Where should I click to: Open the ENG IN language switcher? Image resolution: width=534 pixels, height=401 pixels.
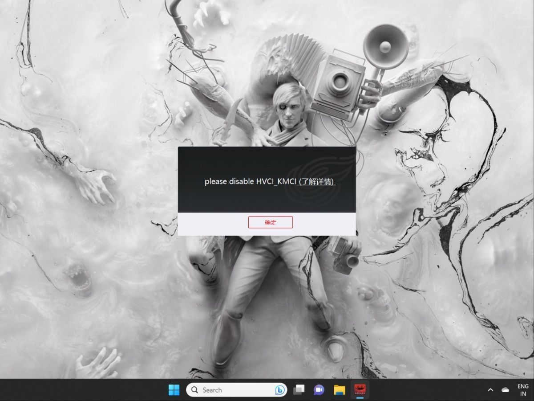[523, 390]
